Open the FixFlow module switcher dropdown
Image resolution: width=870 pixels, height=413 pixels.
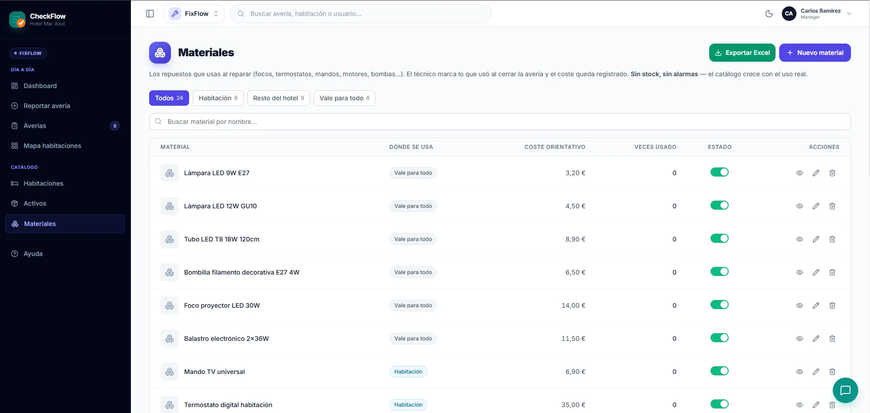(x=194, y=14)
